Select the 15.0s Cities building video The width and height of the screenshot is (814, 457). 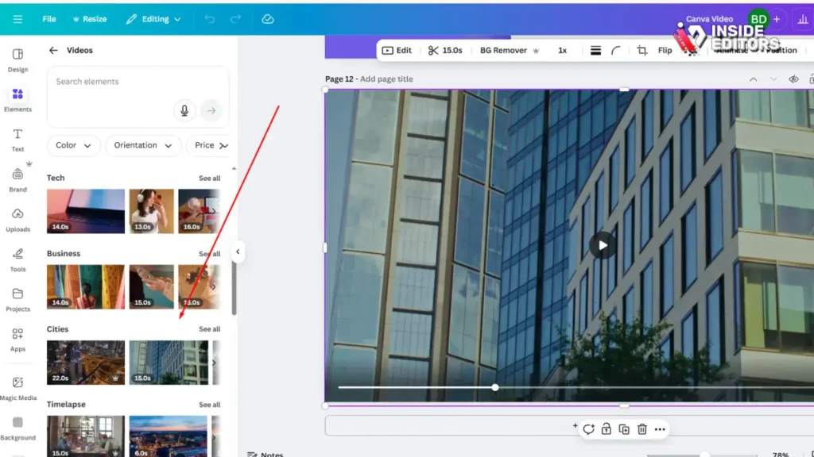169,362
